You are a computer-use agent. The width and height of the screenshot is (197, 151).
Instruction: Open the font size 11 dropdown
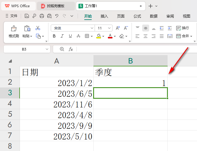click(109, 28)
